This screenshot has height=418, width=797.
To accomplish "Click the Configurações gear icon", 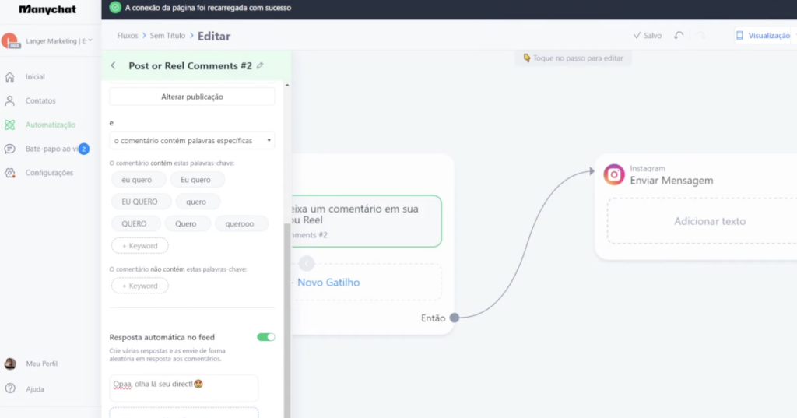I will (10, 173).
